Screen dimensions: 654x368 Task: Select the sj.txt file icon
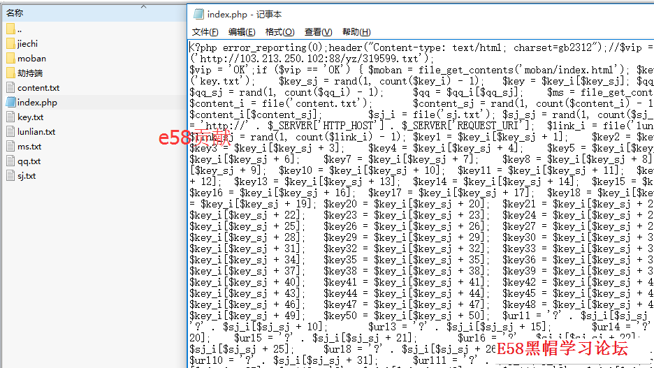[11, 176]
